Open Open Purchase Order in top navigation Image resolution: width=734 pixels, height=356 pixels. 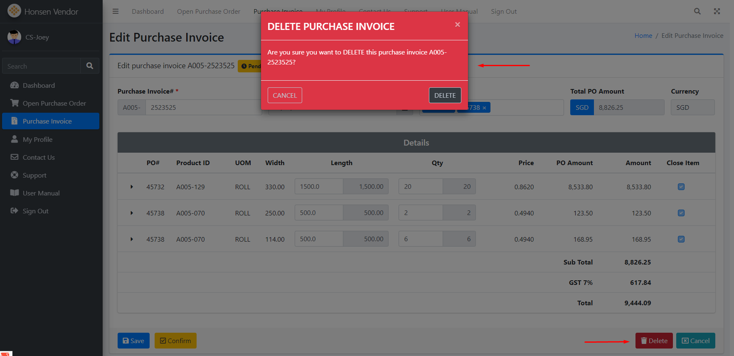[x=208, y=11]
